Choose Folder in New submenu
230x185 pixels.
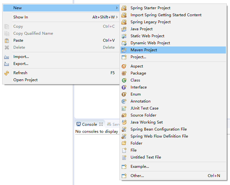(x=173, y=143)
